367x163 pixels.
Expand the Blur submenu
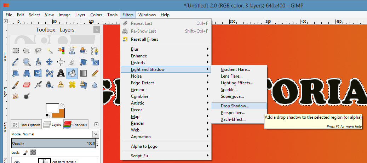coord(166,49)
